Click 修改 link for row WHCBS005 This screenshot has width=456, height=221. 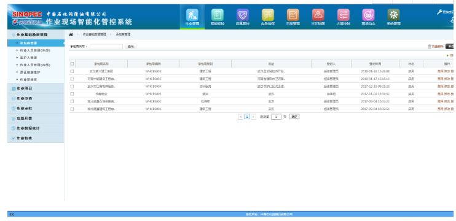[447, 79]
